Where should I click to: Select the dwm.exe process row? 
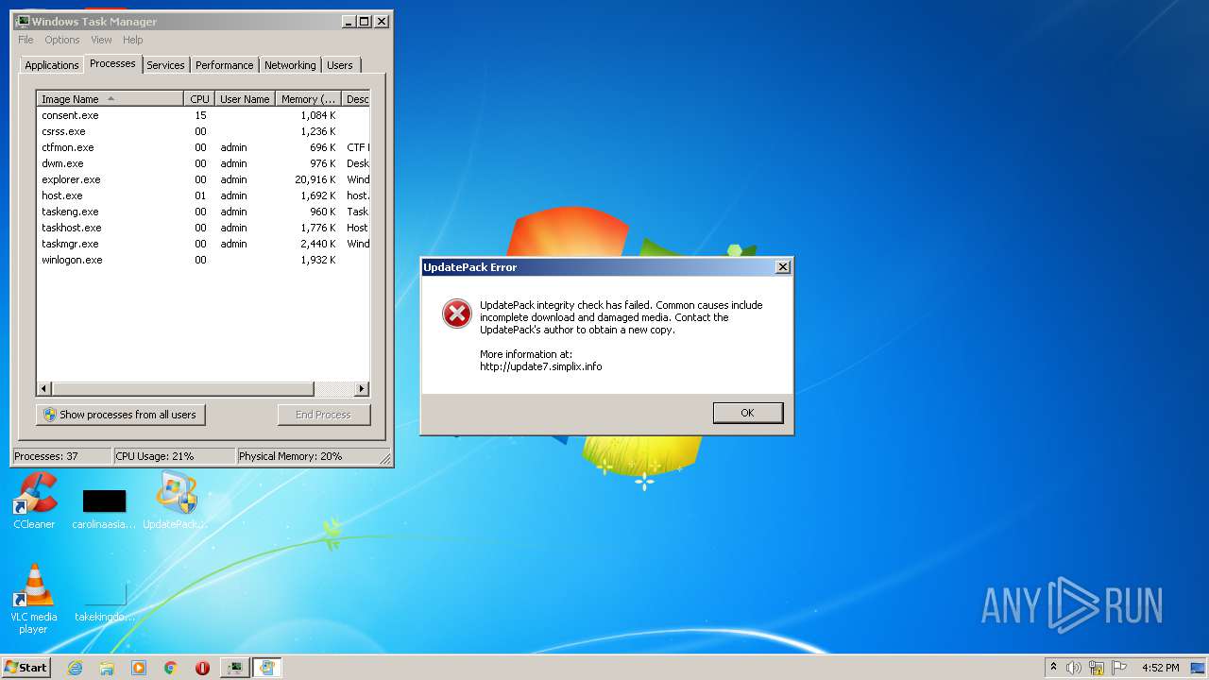(x=203, y=163)
